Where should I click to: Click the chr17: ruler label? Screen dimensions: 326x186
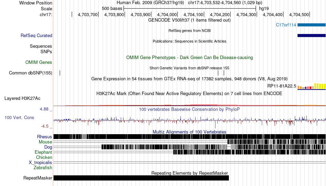click(46, 14)
